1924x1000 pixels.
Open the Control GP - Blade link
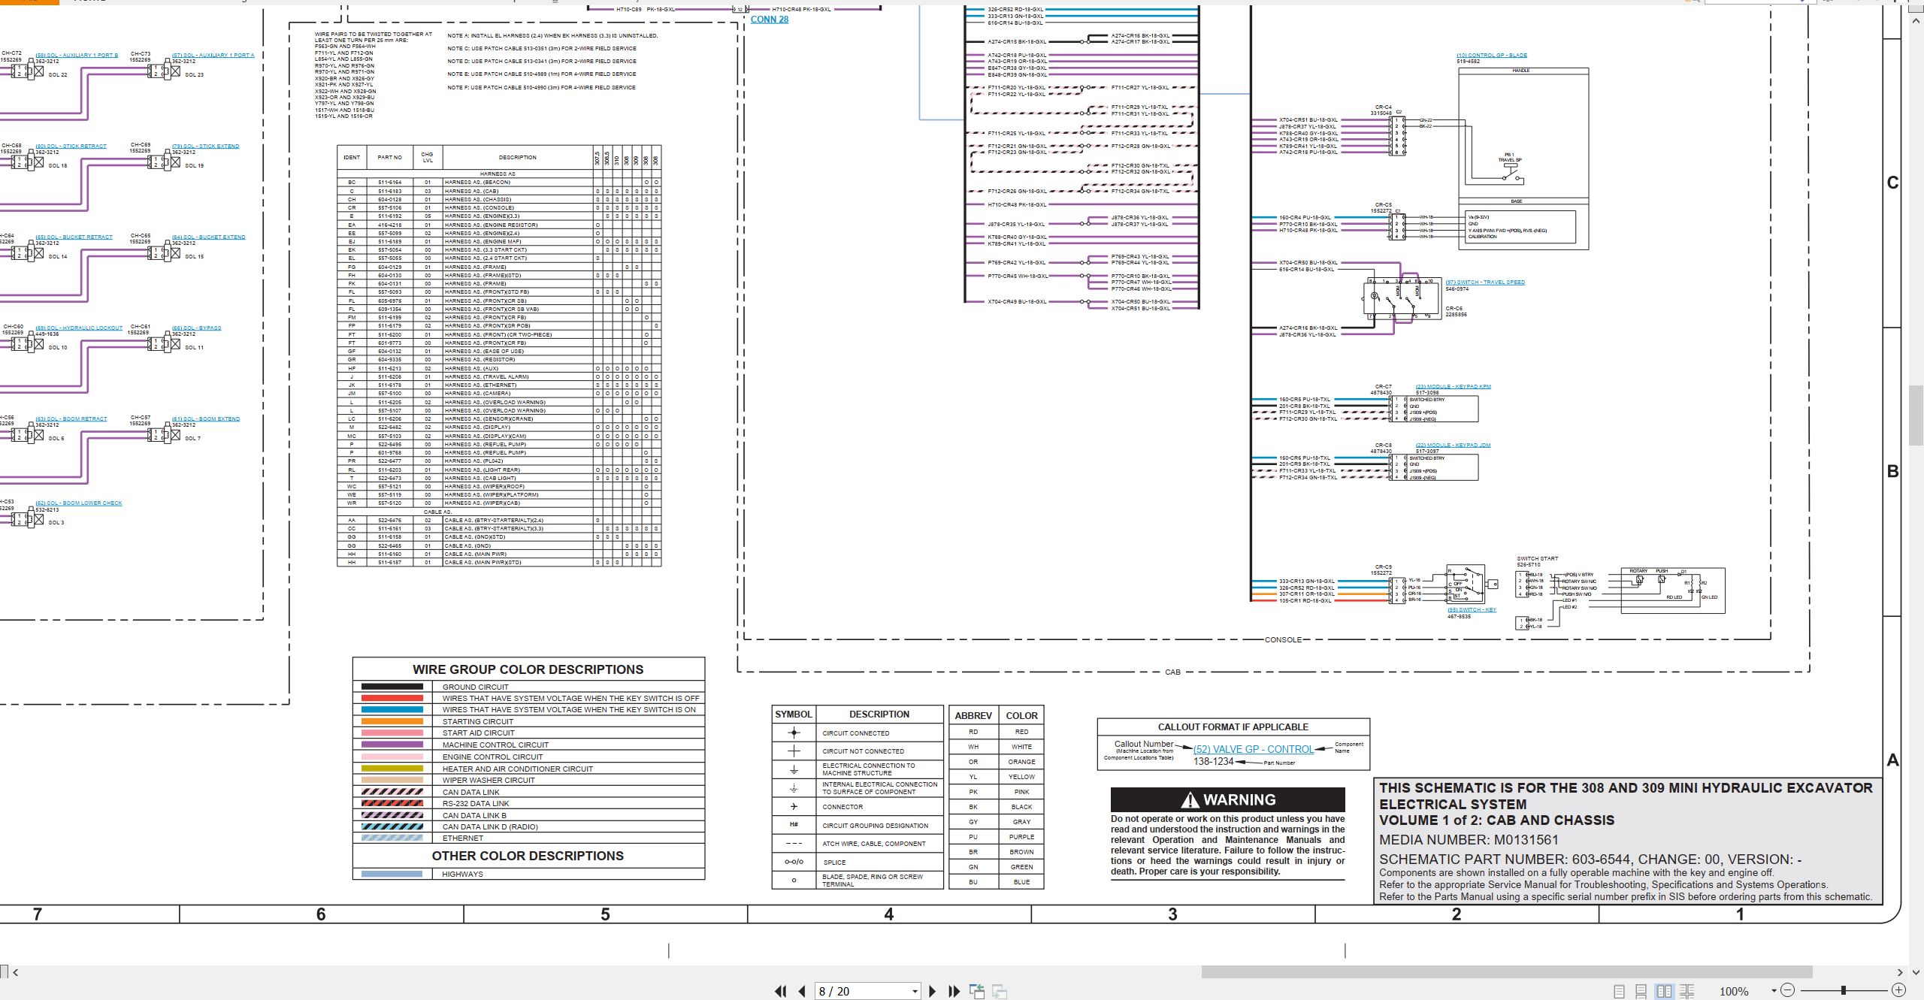[x=1491, y=55]
